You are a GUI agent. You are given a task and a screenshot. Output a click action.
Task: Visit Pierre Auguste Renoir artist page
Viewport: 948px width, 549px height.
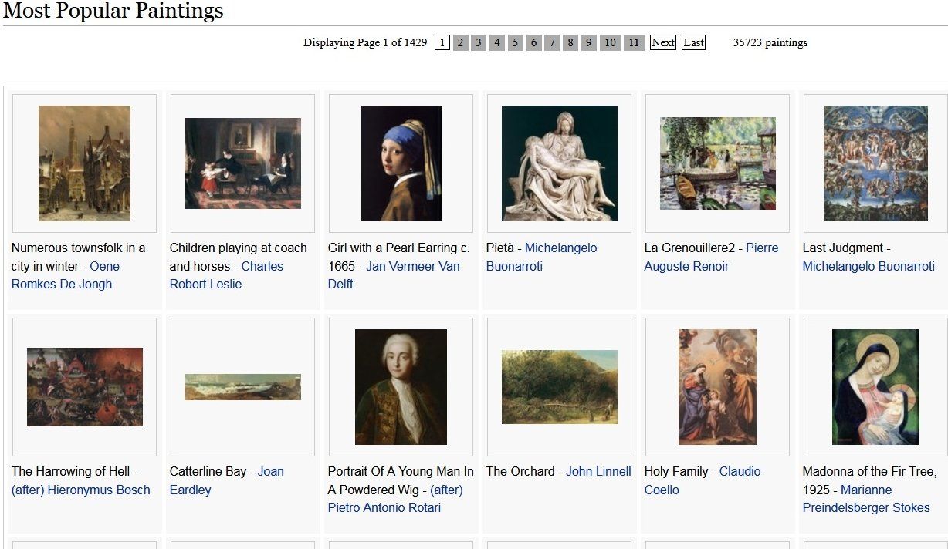pyautogui.click(x=711, y=258)
